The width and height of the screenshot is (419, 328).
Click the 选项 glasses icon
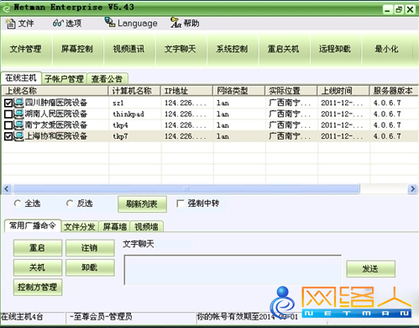(58, 23)
